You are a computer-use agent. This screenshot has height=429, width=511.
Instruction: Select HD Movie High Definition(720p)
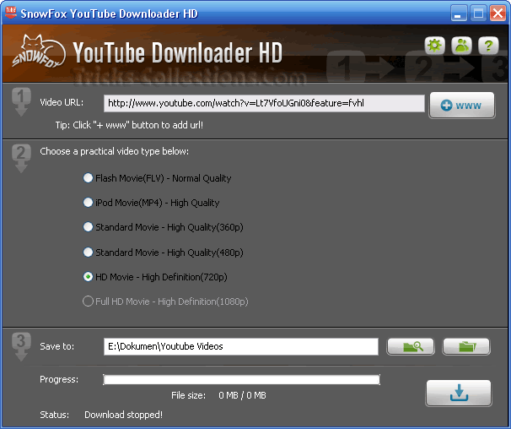click(x=155, y=277)
